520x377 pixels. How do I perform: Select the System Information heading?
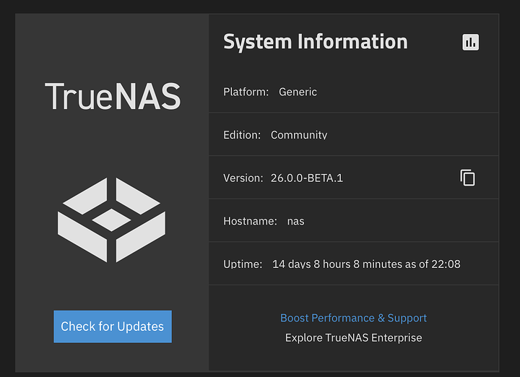click(x=316, y=42)
